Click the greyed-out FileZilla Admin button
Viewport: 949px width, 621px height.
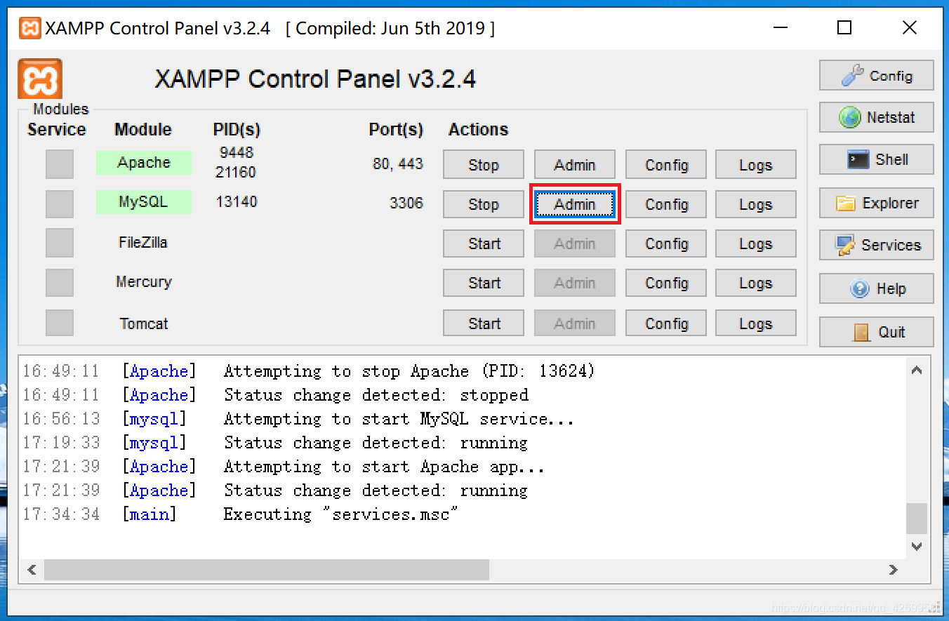tap(575, 243)
